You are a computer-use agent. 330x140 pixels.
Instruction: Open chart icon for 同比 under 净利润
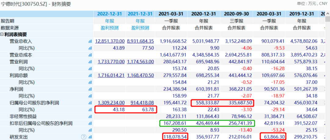(x=90, y=96)
